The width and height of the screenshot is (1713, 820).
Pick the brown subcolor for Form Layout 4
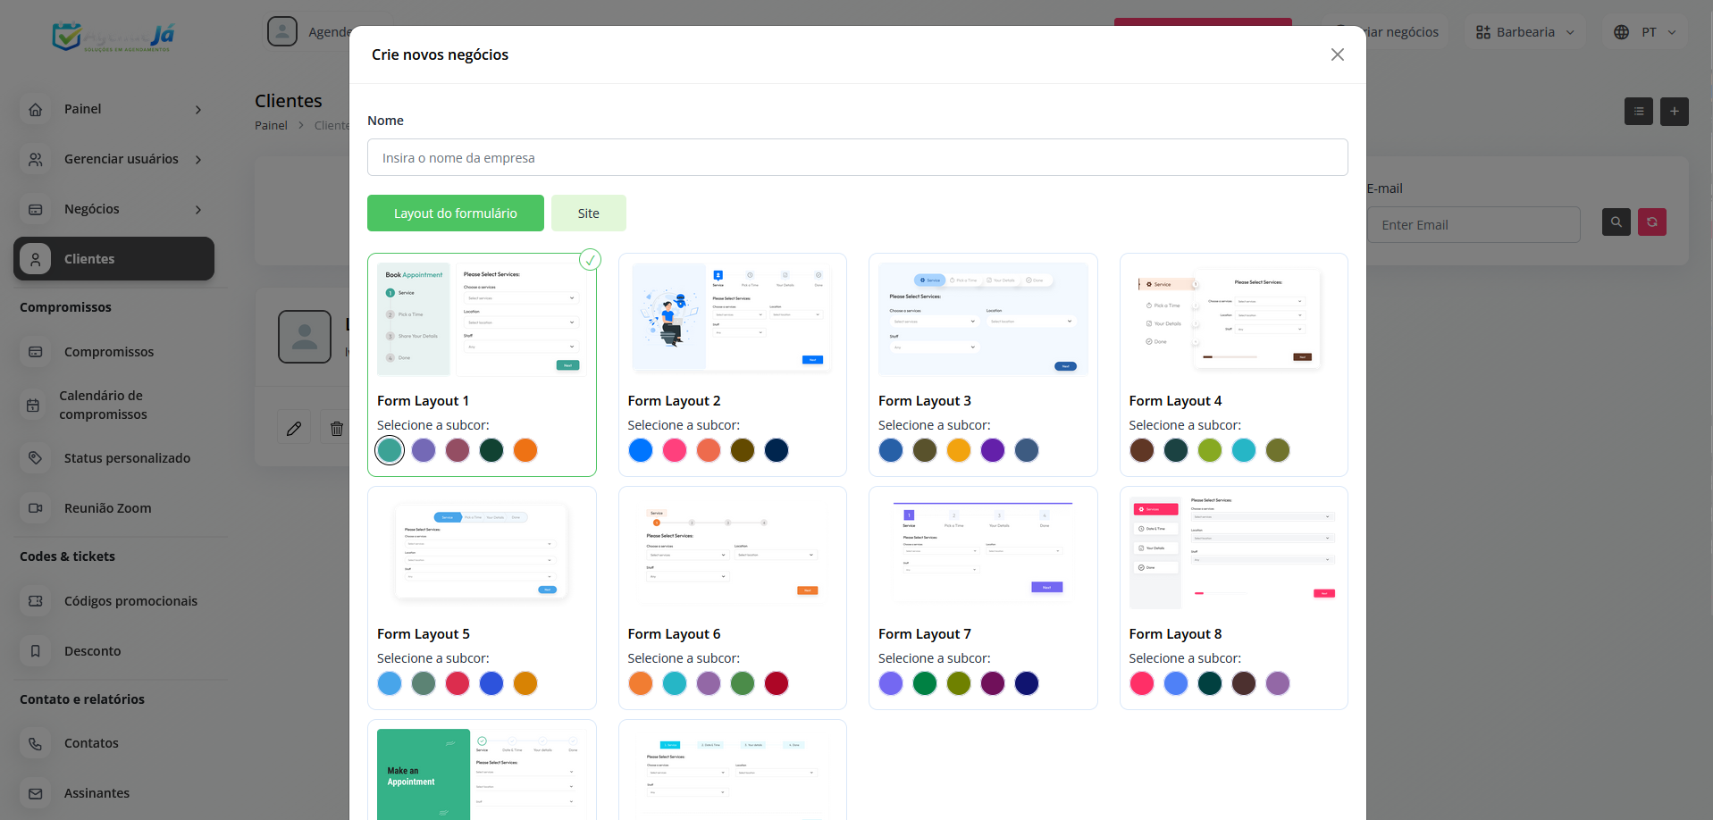[x=1142, y=450]
